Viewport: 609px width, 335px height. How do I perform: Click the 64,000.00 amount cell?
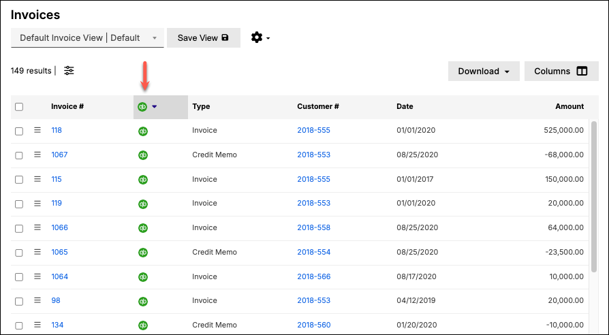[565, 227]
